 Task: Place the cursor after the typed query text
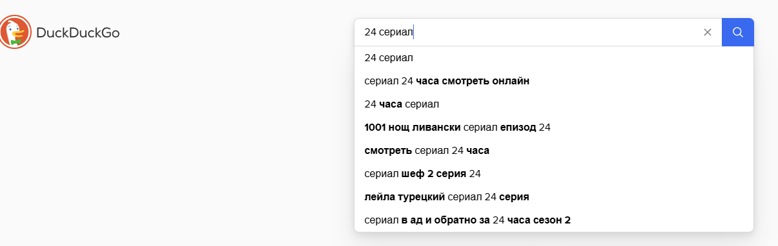[x=414, y=32]
